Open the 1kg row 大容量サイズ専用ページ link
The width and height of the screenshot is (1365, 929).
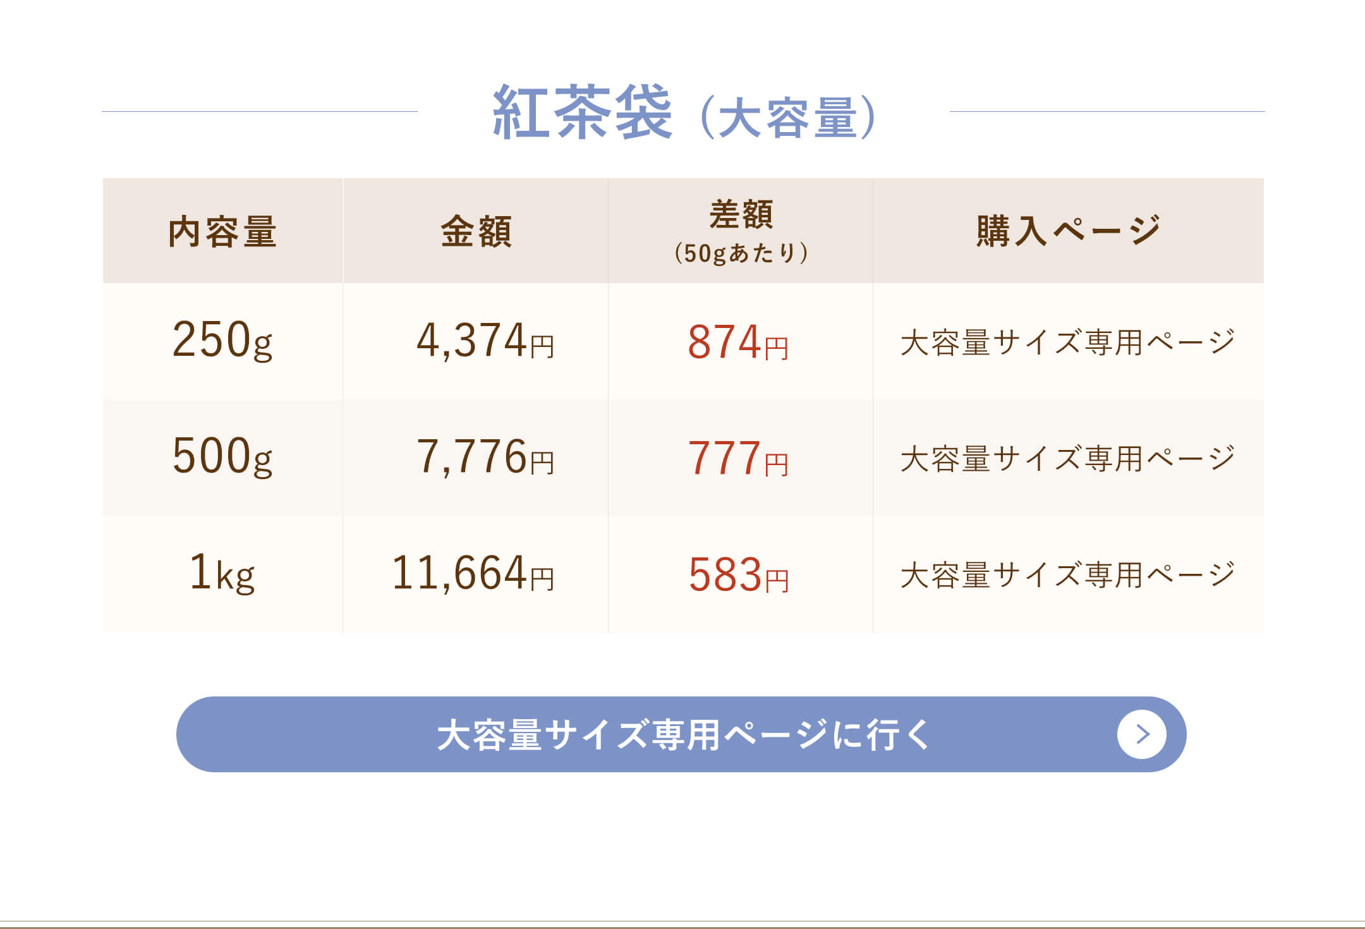1067,574
